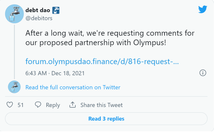The image size is (214, 132).
Task: Click the faucet emoji badge beside debt dao
Action: tap(56, 10)
